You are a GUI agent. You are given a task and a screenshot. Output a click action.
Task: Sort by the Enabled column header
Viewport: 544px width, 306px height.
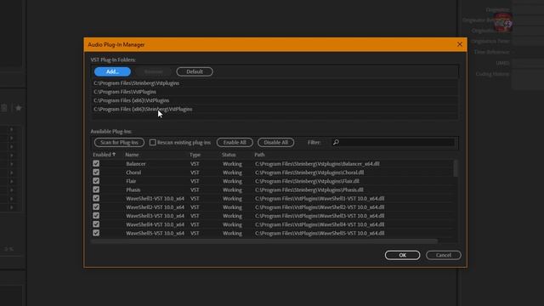pyautogui.click(x=104, y=155)
